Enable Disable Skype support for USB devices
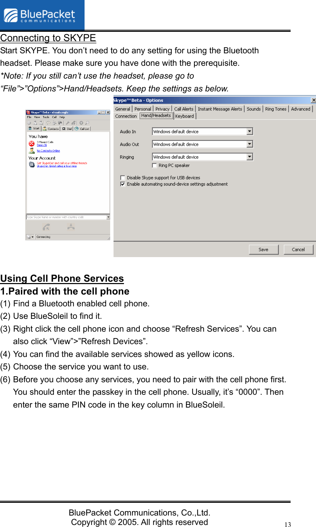Viewport: 316px width, 527px height. pos(123,177)
